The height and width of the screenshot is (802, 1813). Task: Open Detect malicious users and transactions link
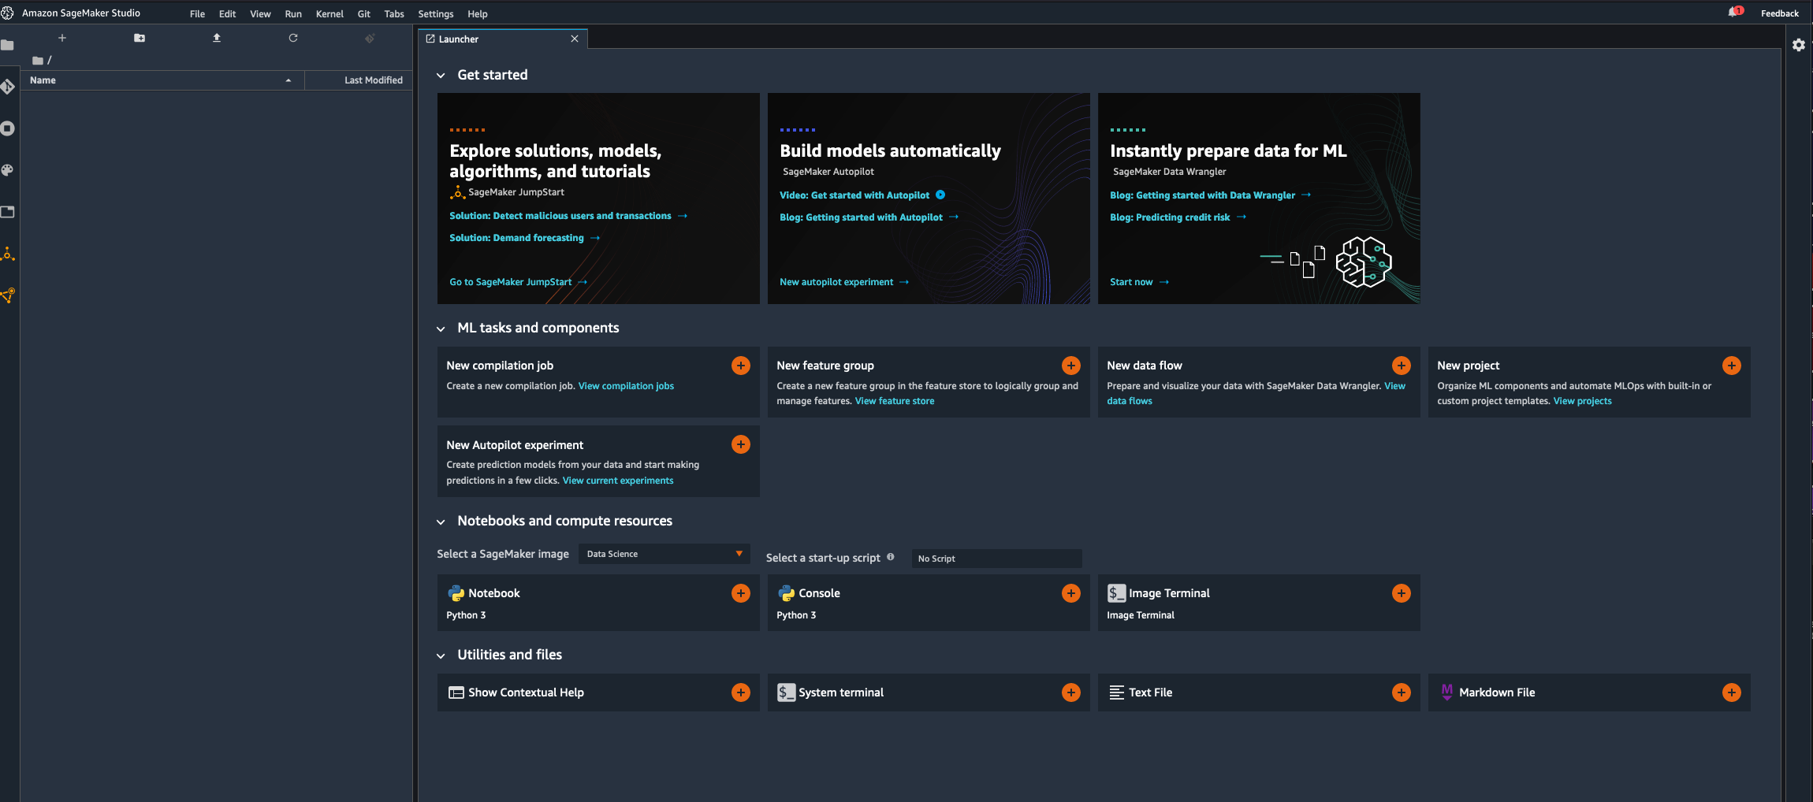[568, 216]
